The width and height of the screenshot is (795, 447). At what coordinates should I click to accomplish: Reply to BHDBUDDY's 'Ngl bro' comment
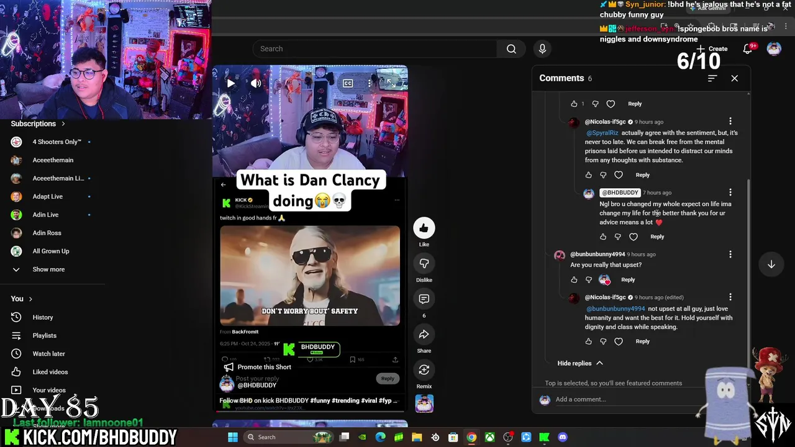[657, 237]
